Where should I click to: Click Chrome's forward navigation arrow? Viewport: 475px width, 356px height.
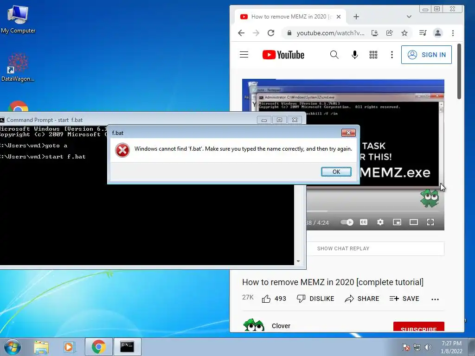[256, 33]
